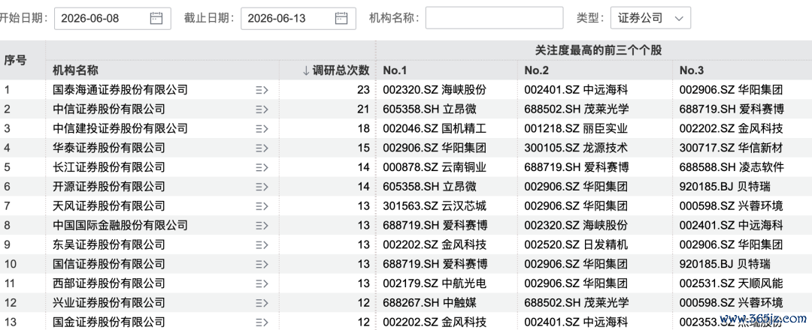Viewport: 812px width, 330px height.
Task: Select 中国国际金融股份有限公司 institution name
Action: point(120,225)
